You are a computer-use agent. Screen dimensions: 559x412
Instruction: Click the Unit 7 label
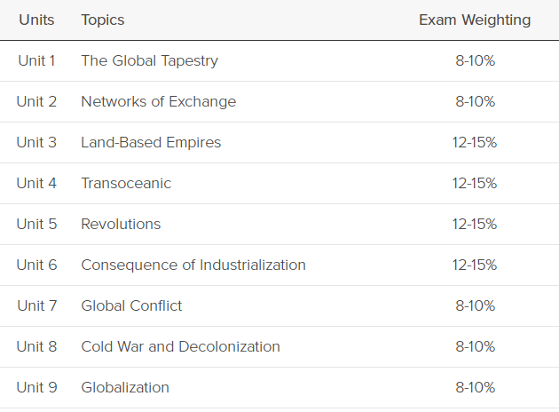36,306
